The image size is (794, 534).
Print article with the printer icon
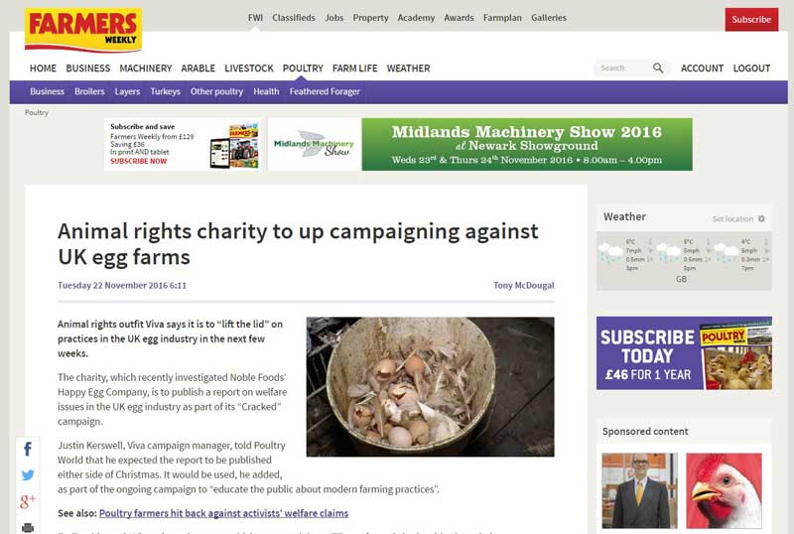click(x=28, y=528)
